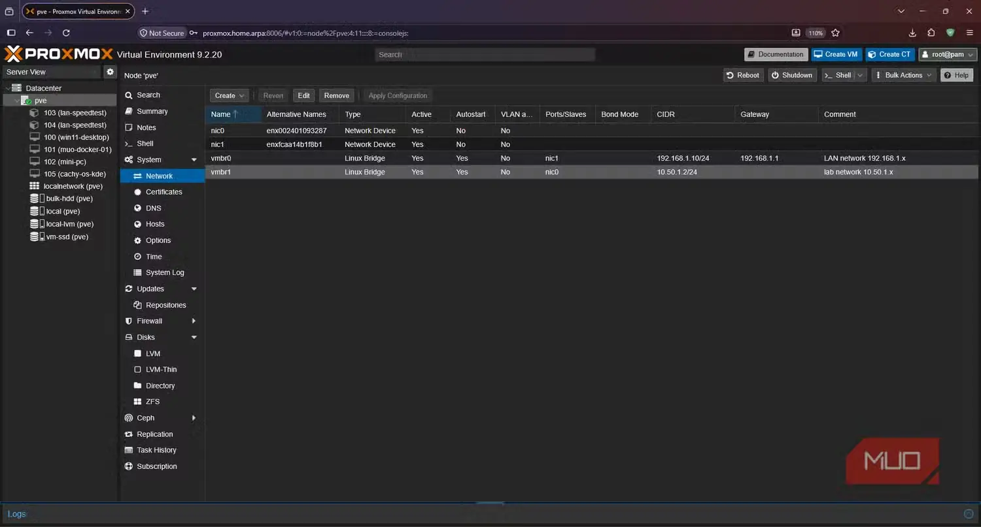Screen dimensions: 981x527
Task: Collapse the System section arrow
Action: coord(194,160)
